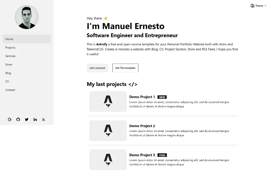Open the CV sidebar link
This screenshot has height=180, width=271.
(7, 81)
